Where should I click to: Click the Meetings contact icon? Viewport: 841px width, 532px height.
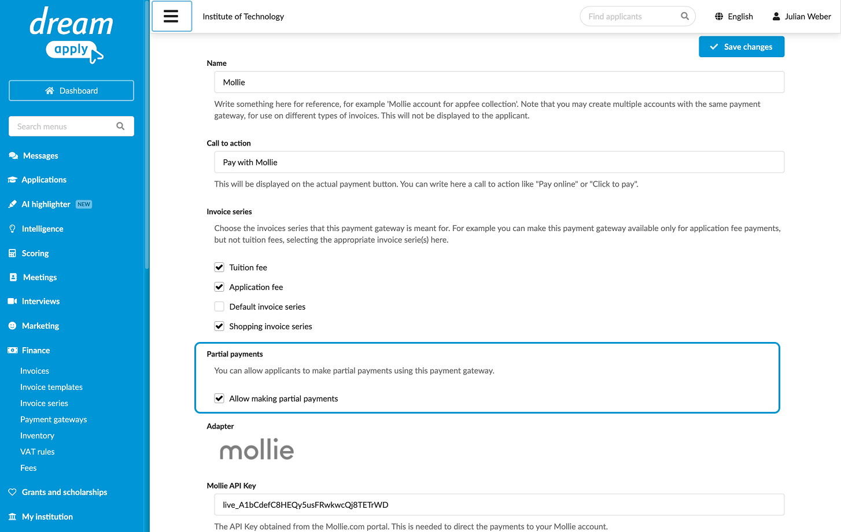[x=13, y=277]
